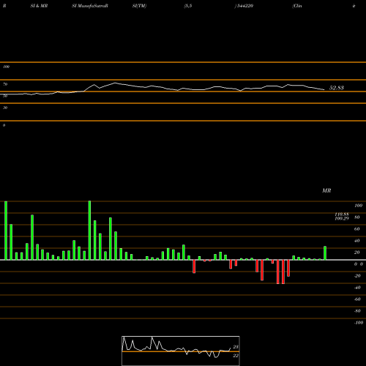Click RSI axis label 30
Viewport: 366px width, 366px height.
(x=5, y=108)
